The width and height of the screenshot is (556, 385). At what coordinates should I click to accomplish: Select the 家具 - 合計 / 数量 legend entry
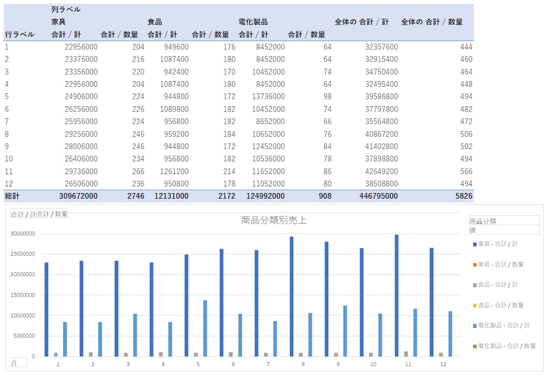point(499,264)
